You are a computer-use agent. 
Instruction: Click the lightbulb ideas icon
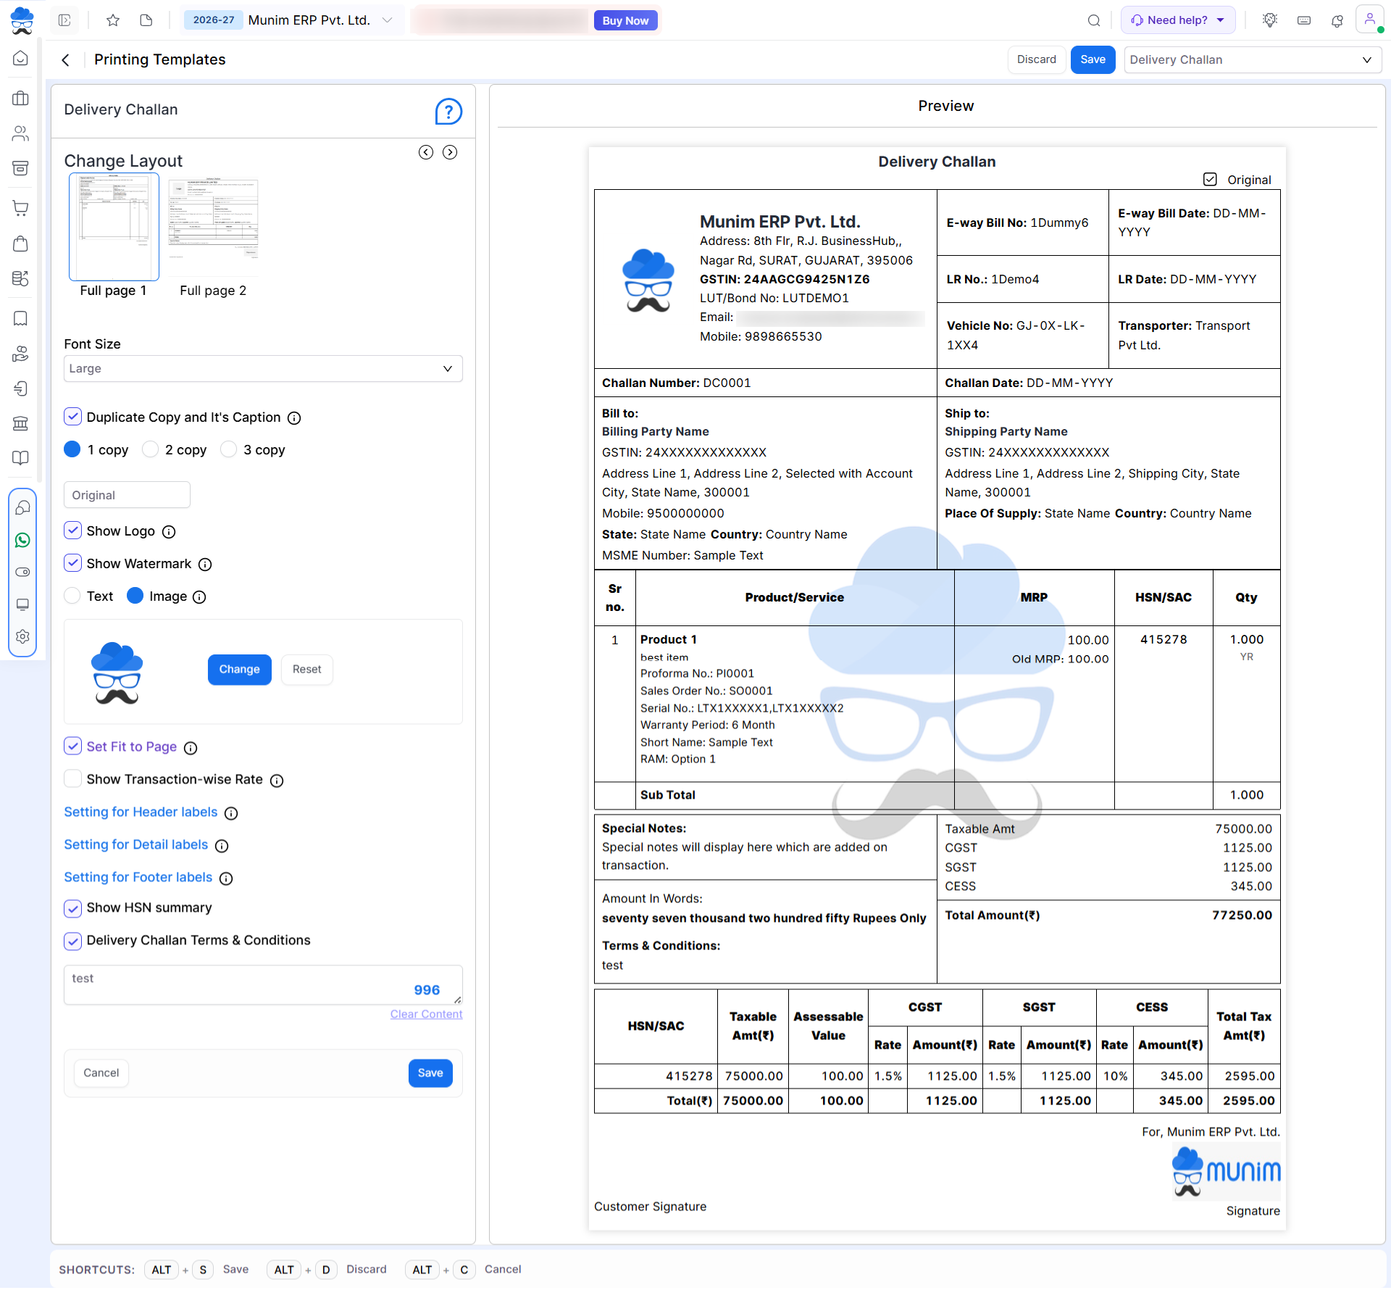point(1270,20)
